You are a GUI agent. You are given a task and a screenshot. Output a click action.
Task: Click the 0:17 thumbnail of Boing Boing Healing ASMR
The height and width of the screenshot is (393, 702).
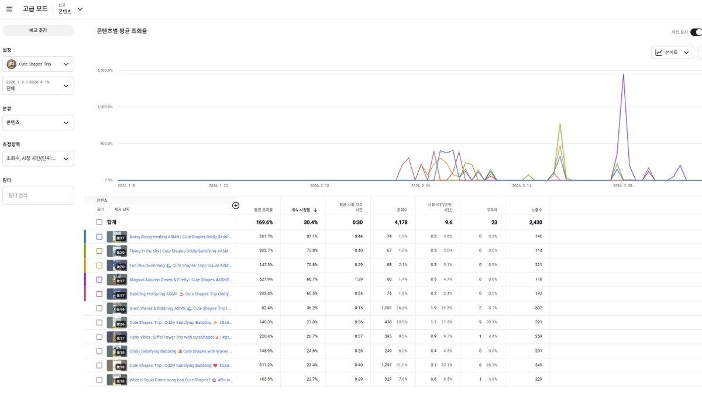coord(116,237)
